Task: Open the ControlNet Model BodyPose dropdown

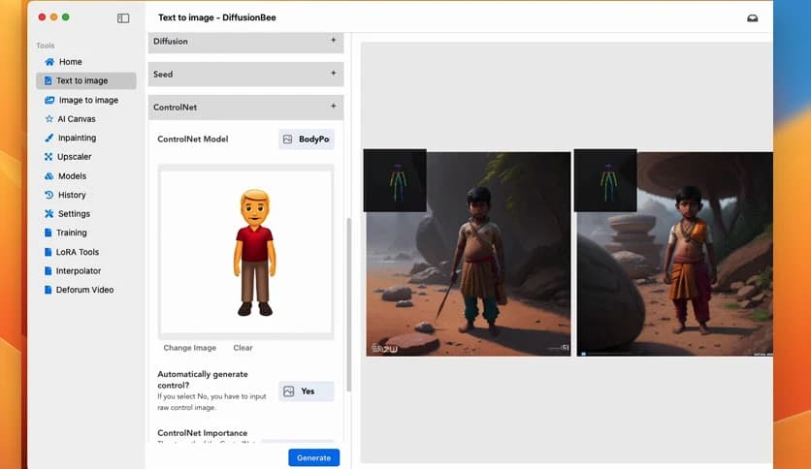Action: tap(306, 140)
